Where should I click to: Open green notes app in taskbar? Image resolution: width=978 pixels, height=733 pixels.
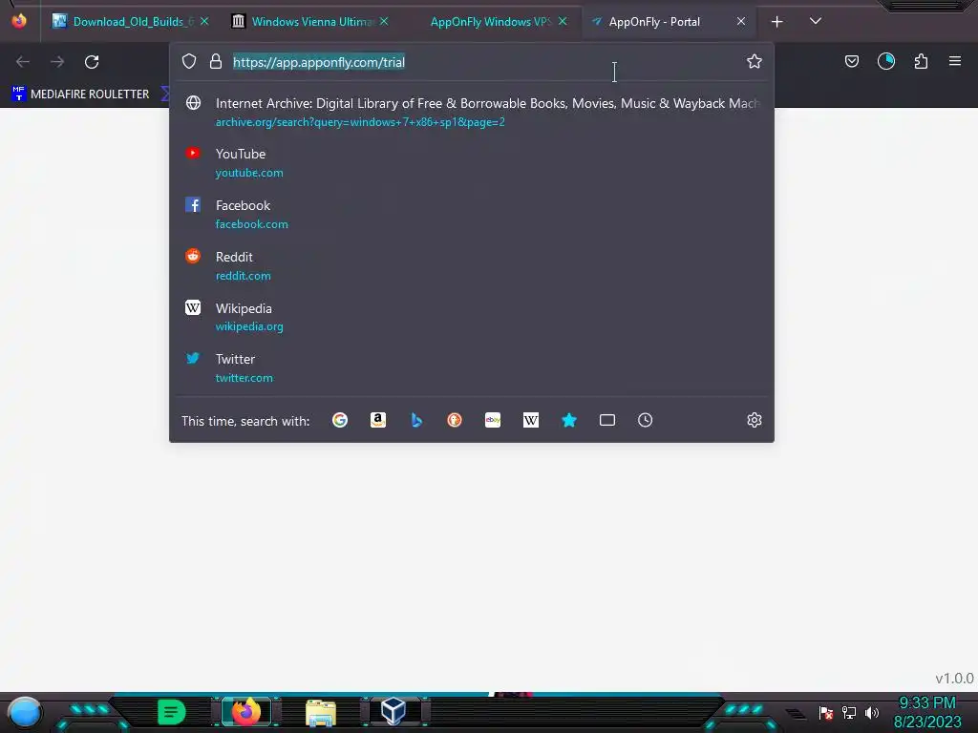click(x=172, y=712)
